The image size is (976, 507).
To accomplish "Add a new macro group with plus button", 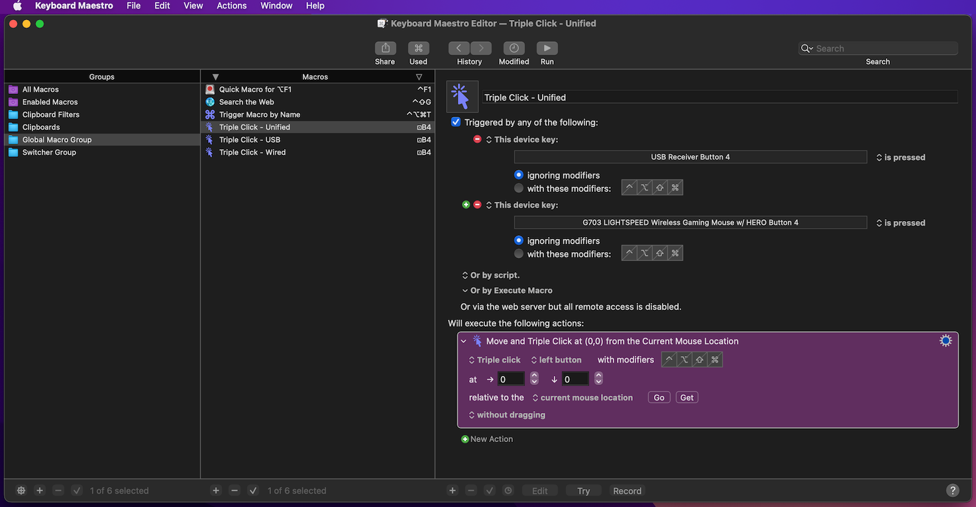I will point(40,490).
